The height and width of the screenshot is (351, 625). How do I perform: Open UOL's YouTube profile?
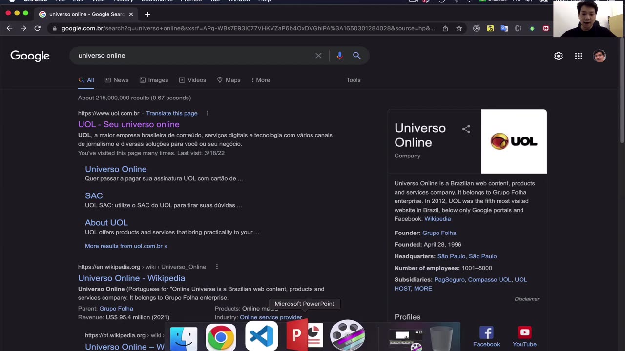pyautogui.click(x=524, y=336)
